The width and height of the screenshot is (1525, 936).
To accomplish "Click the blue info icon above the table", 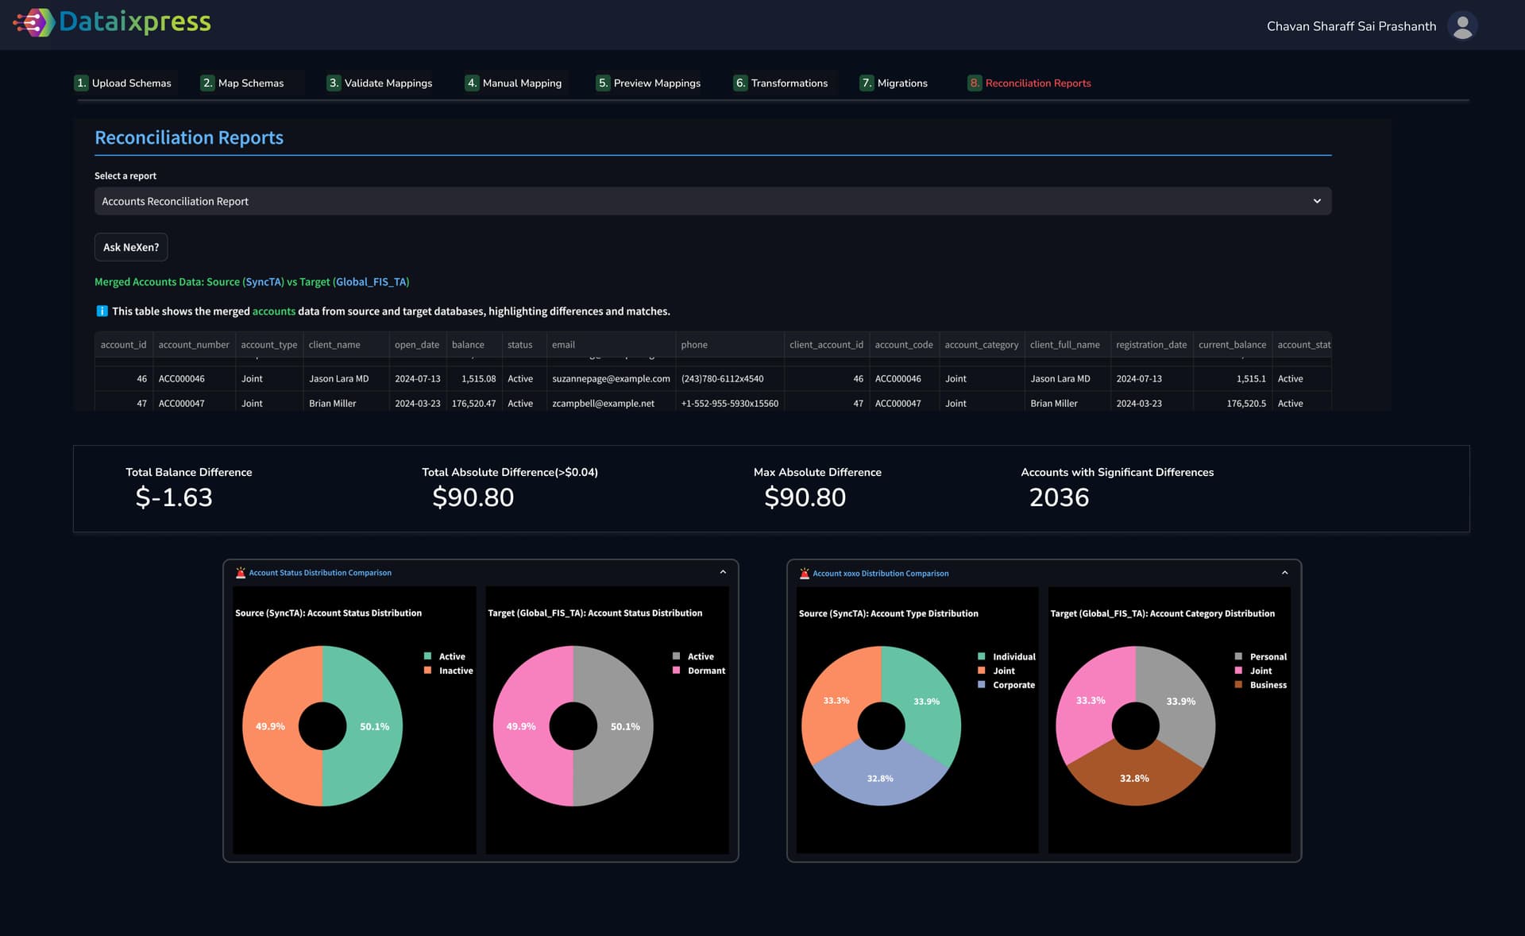I will (102, 311).
